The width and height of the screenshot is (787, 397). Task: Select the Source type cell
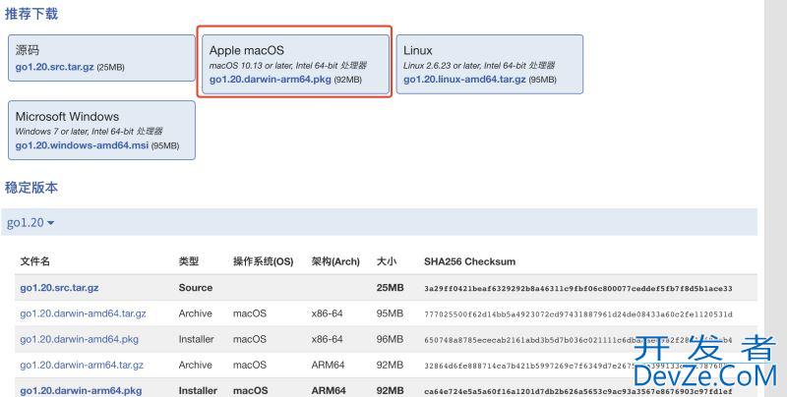(195, 288)
